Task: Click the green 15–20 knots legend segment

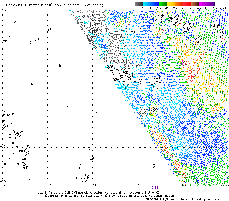Action: pos(163,4)
